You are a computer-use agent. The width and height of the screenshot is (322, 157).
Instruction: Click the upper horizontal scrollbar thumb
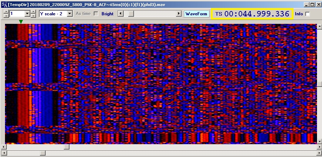[67, 147]
